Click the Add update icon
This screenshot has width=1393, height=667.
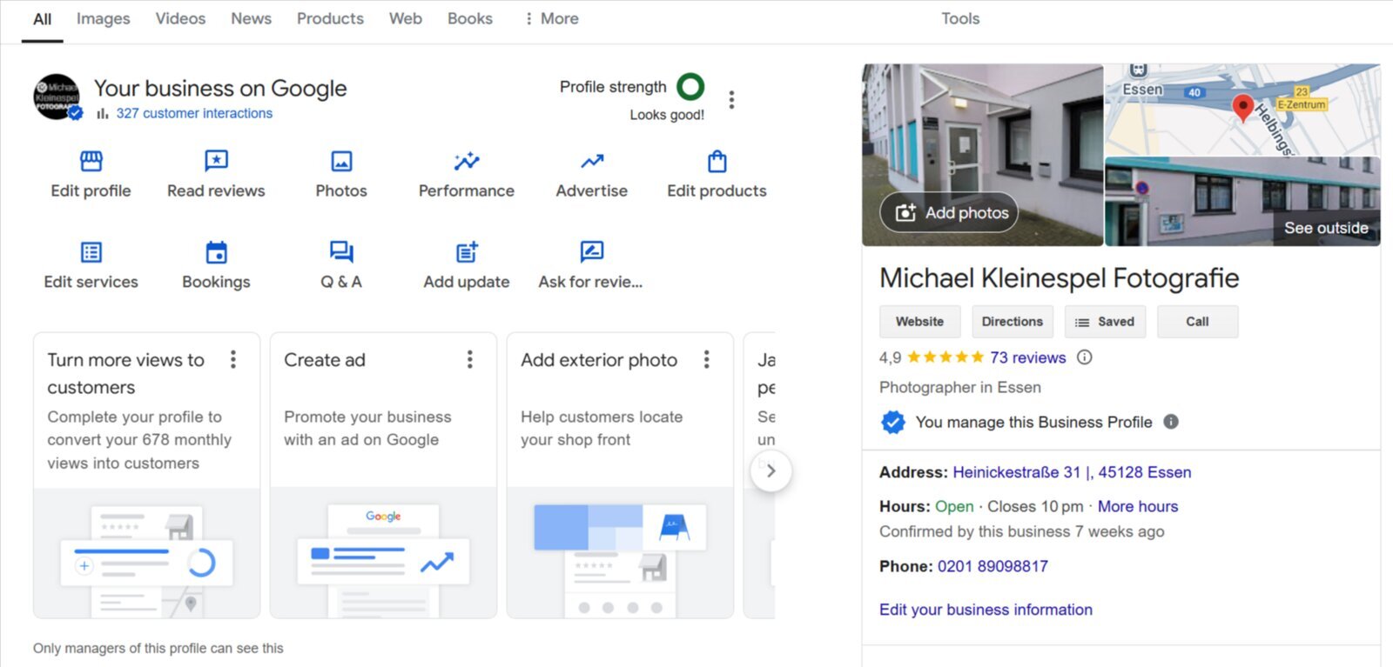(467, 252)
